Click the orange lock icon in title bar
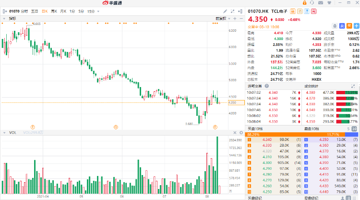360x200 pixels. click(x=304, y=3)
